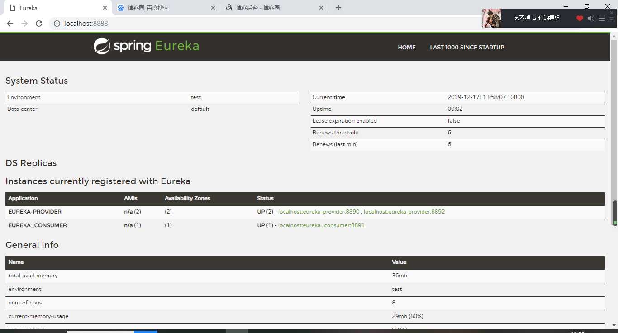Mute the music player volume icon
Image resolution: width=618 pixels, height=333 pixels.
(x=591, y=18)
